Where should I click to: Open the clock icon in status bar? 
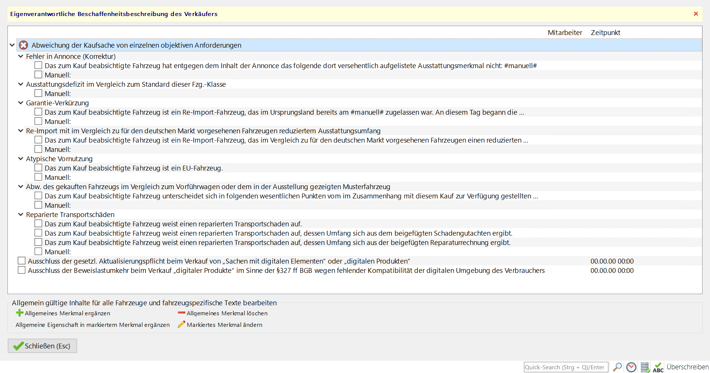coord(631,367)
